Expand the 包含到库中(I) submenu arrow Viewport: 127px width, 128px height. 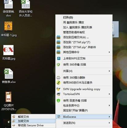[109, 106]
